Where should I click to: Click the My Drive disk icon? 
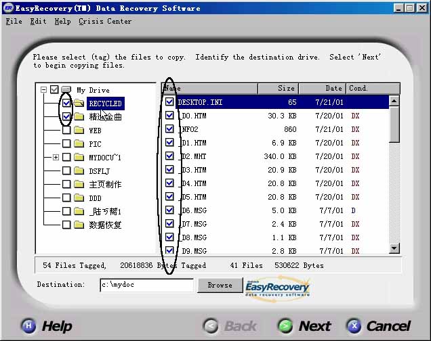[x=66, y=89]
